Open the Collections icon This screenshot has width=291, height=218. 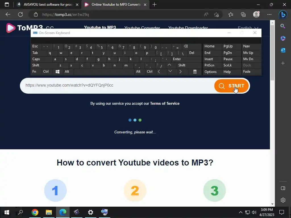[x=243, y=14]
